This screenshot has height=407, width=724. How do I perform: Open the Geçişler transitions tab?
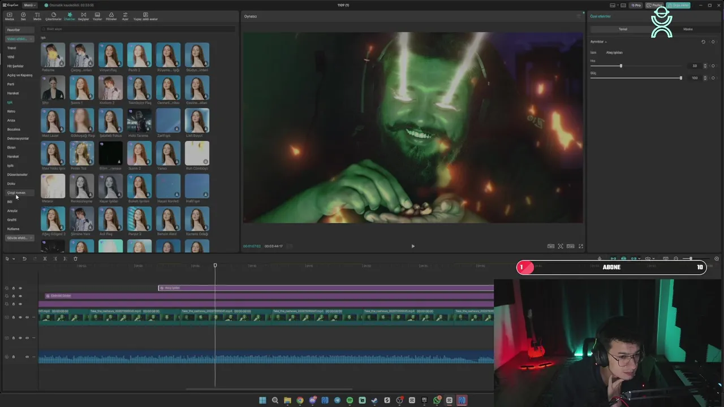[x=83, y=16]
